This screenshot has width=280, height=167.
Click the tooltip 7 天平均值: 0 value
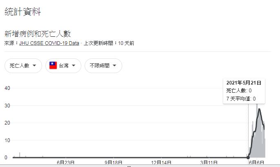coord(241,99)
